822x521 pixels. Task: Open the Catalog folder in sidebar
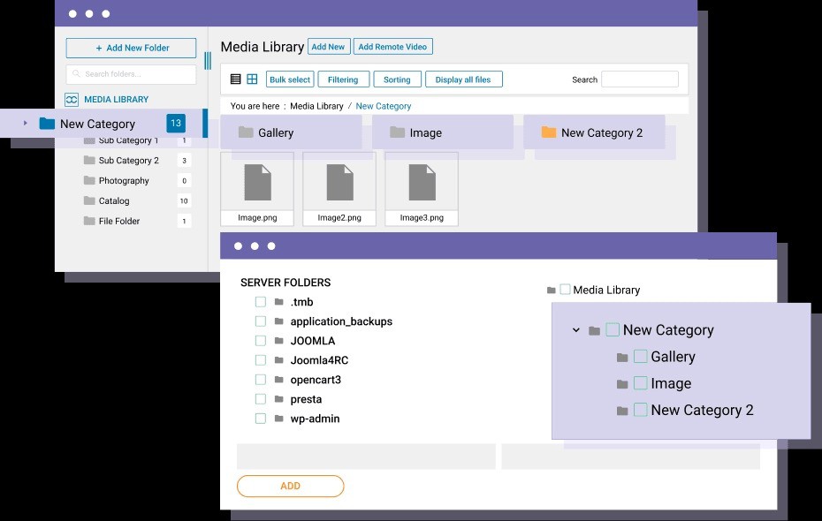[x=114, y=201]
